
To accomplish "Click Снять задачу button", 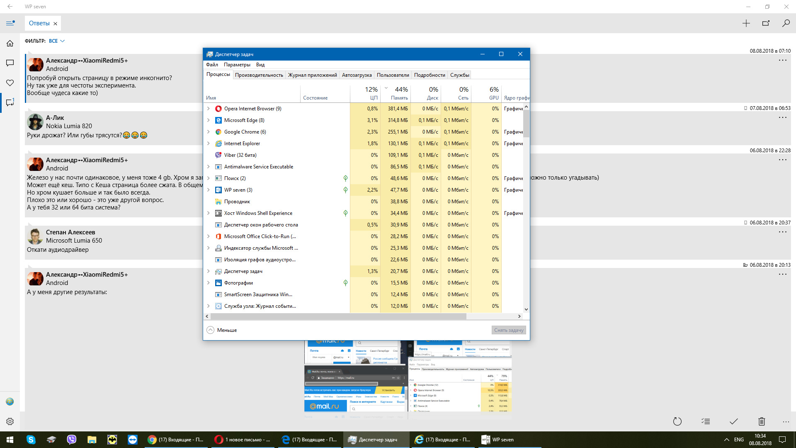I will [509, 330].
